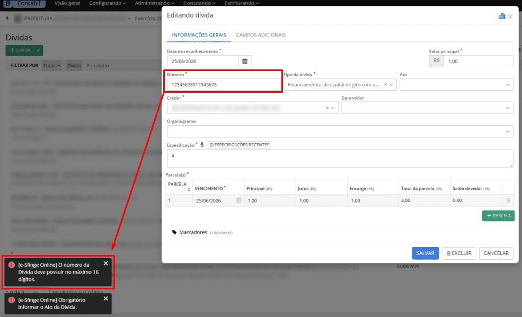Viewport: 522px width, 317px height.
Task: Open the Todos filter dropdown
Action: tap(51, 66)
